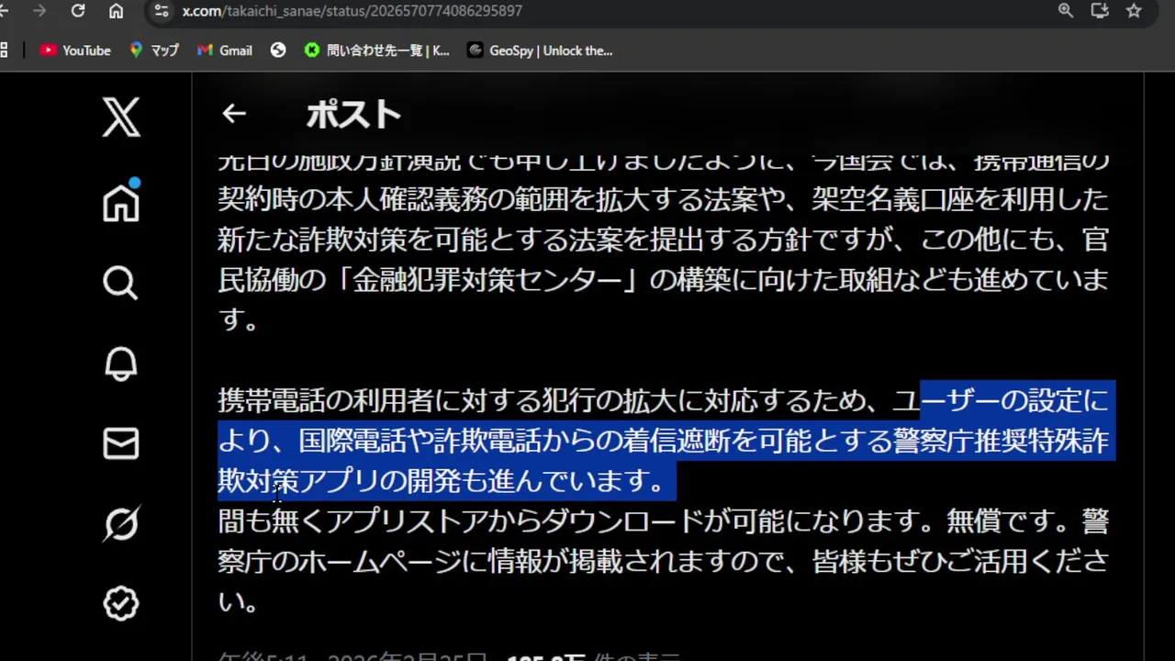Go back using the arrow beside ポスト
The height and width of the screenshot is (661, 1175).
(x=234, y=114)
